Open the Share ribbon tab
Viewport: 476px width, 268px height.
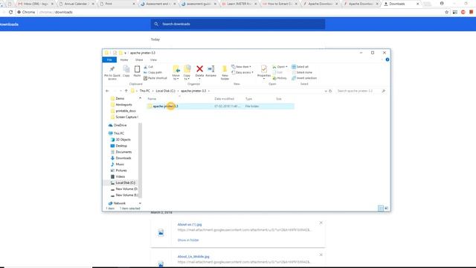click(x=139, y=60)
